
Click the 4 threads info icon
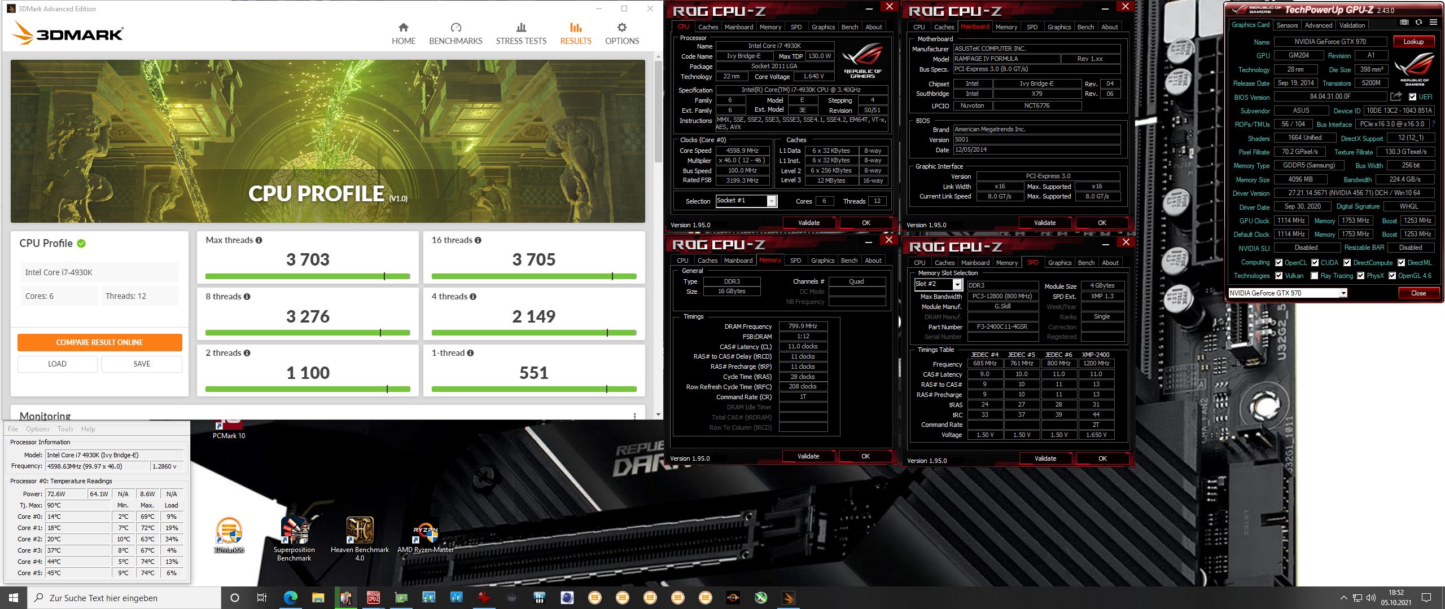click(473, 297)
